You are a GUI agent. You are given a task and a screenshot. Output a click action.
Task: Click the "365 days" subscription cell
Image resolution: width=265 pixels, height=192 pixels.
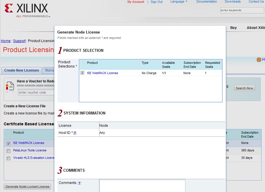point(248,150)
